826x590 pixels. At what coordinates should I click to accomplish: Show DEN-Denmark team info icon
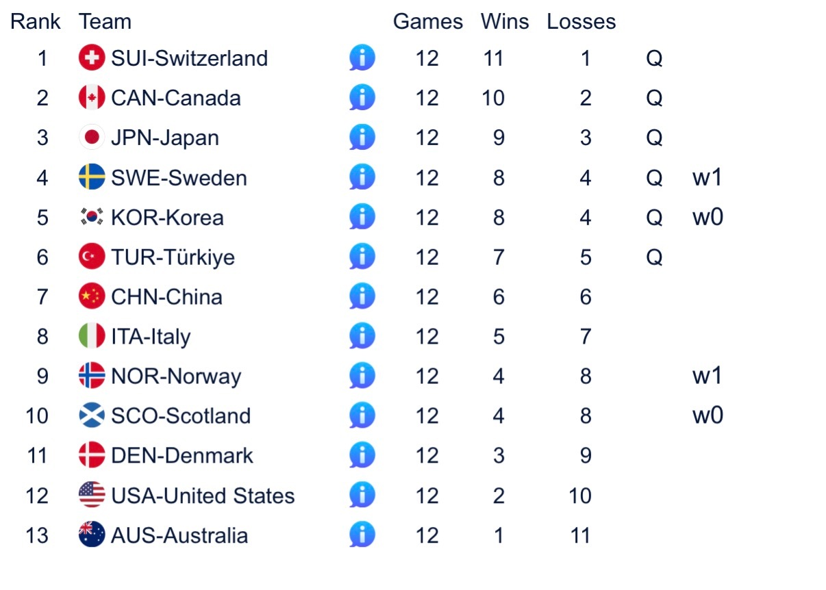[362, 455]
